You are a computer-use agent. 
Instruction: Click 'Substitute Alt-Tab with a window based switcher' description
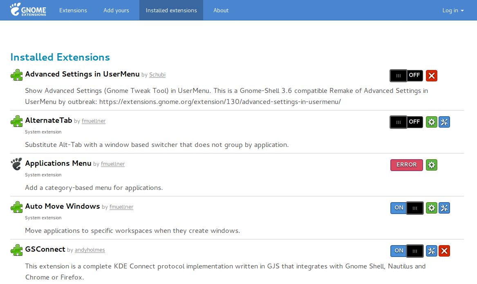157,145
